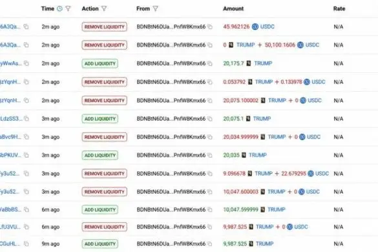Image resolution: width=378 pixels, height=252 pixels.
Task: Click ADD LIQUIDITY badge in the 20,175.7 row
Action: click(100, 64)
